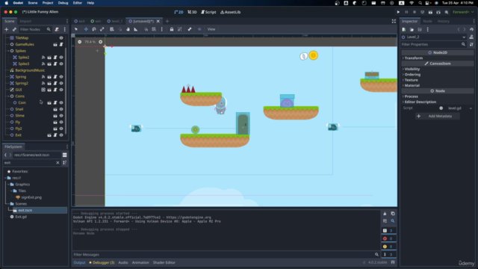Toggle visibility of TileMap node
The image size is (478, 269).
[61, 38]
